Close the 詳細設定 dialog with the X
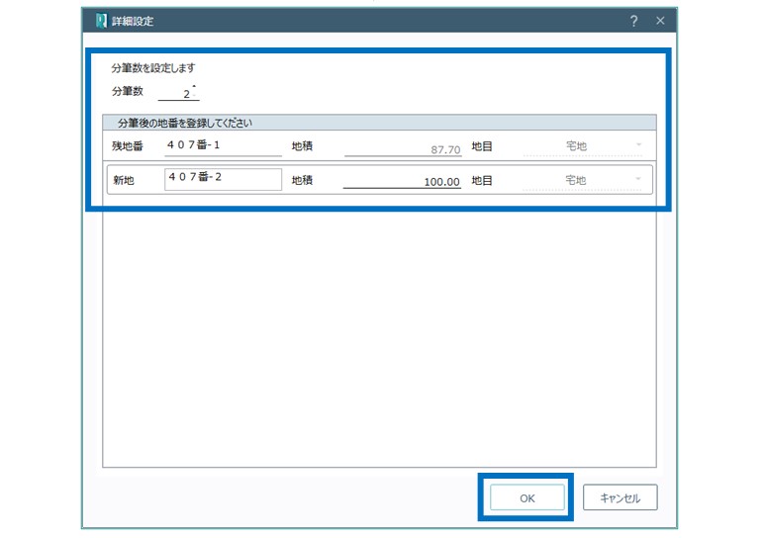 (660, 21)
